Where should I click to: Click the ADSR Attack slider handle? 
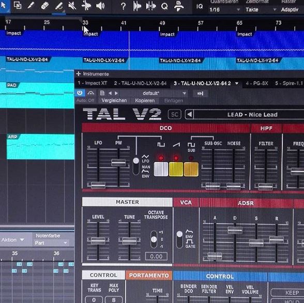215,256
